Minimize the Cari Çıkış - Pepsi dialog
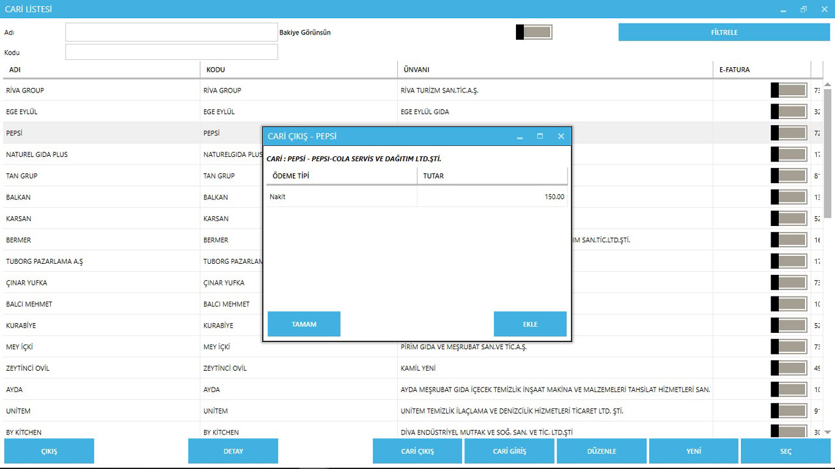Image resolution: width=835 pixels, height=469 pixels. coord(520,137)
